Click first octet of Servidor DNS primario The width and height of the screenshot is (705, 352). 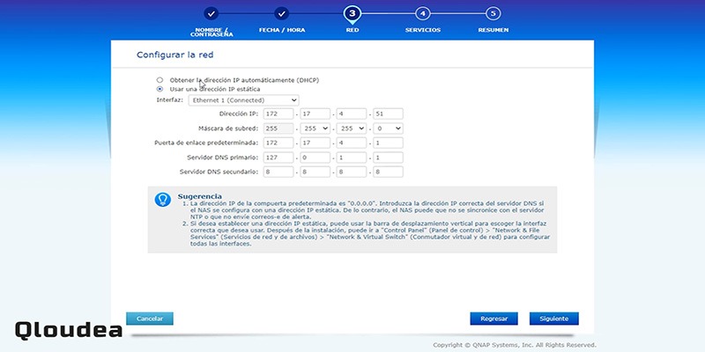coord(278,158)
